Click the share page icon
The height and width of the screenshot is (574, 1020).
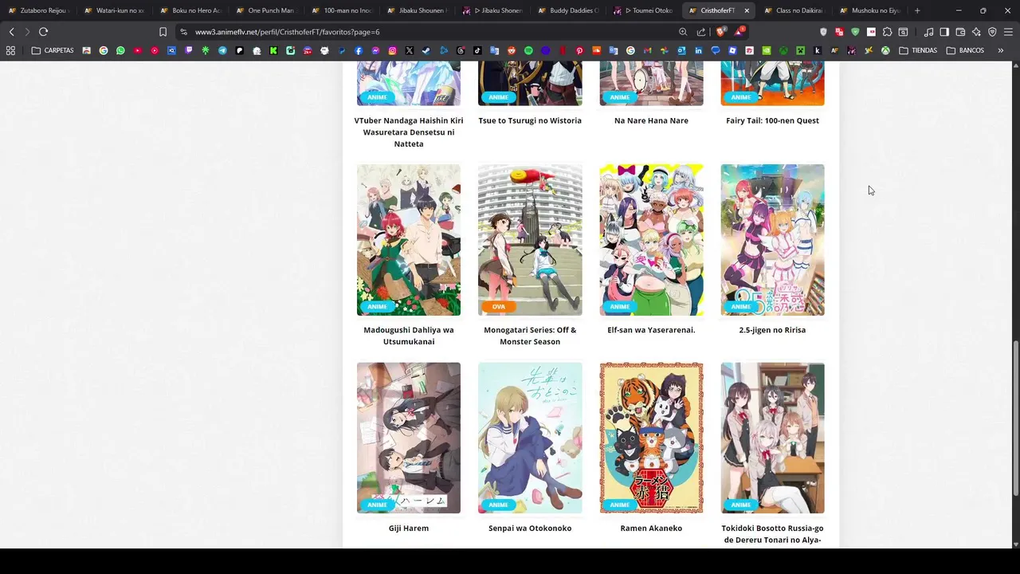click(701, 32)
